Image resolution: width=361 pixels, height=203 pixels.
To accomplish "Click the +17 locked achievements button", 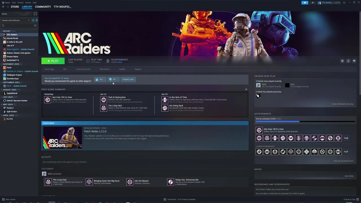I will tap(346, 152).
